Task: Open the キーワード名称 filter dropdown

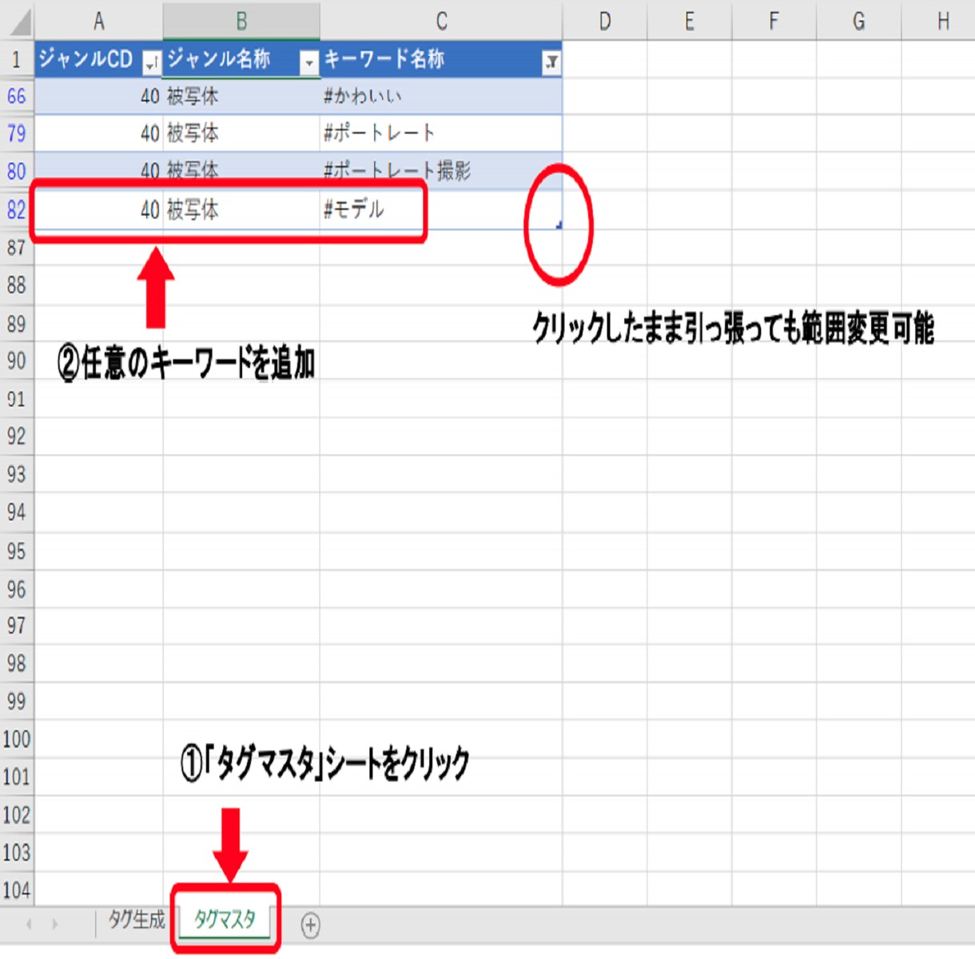Action: click(x=551, y=62)
